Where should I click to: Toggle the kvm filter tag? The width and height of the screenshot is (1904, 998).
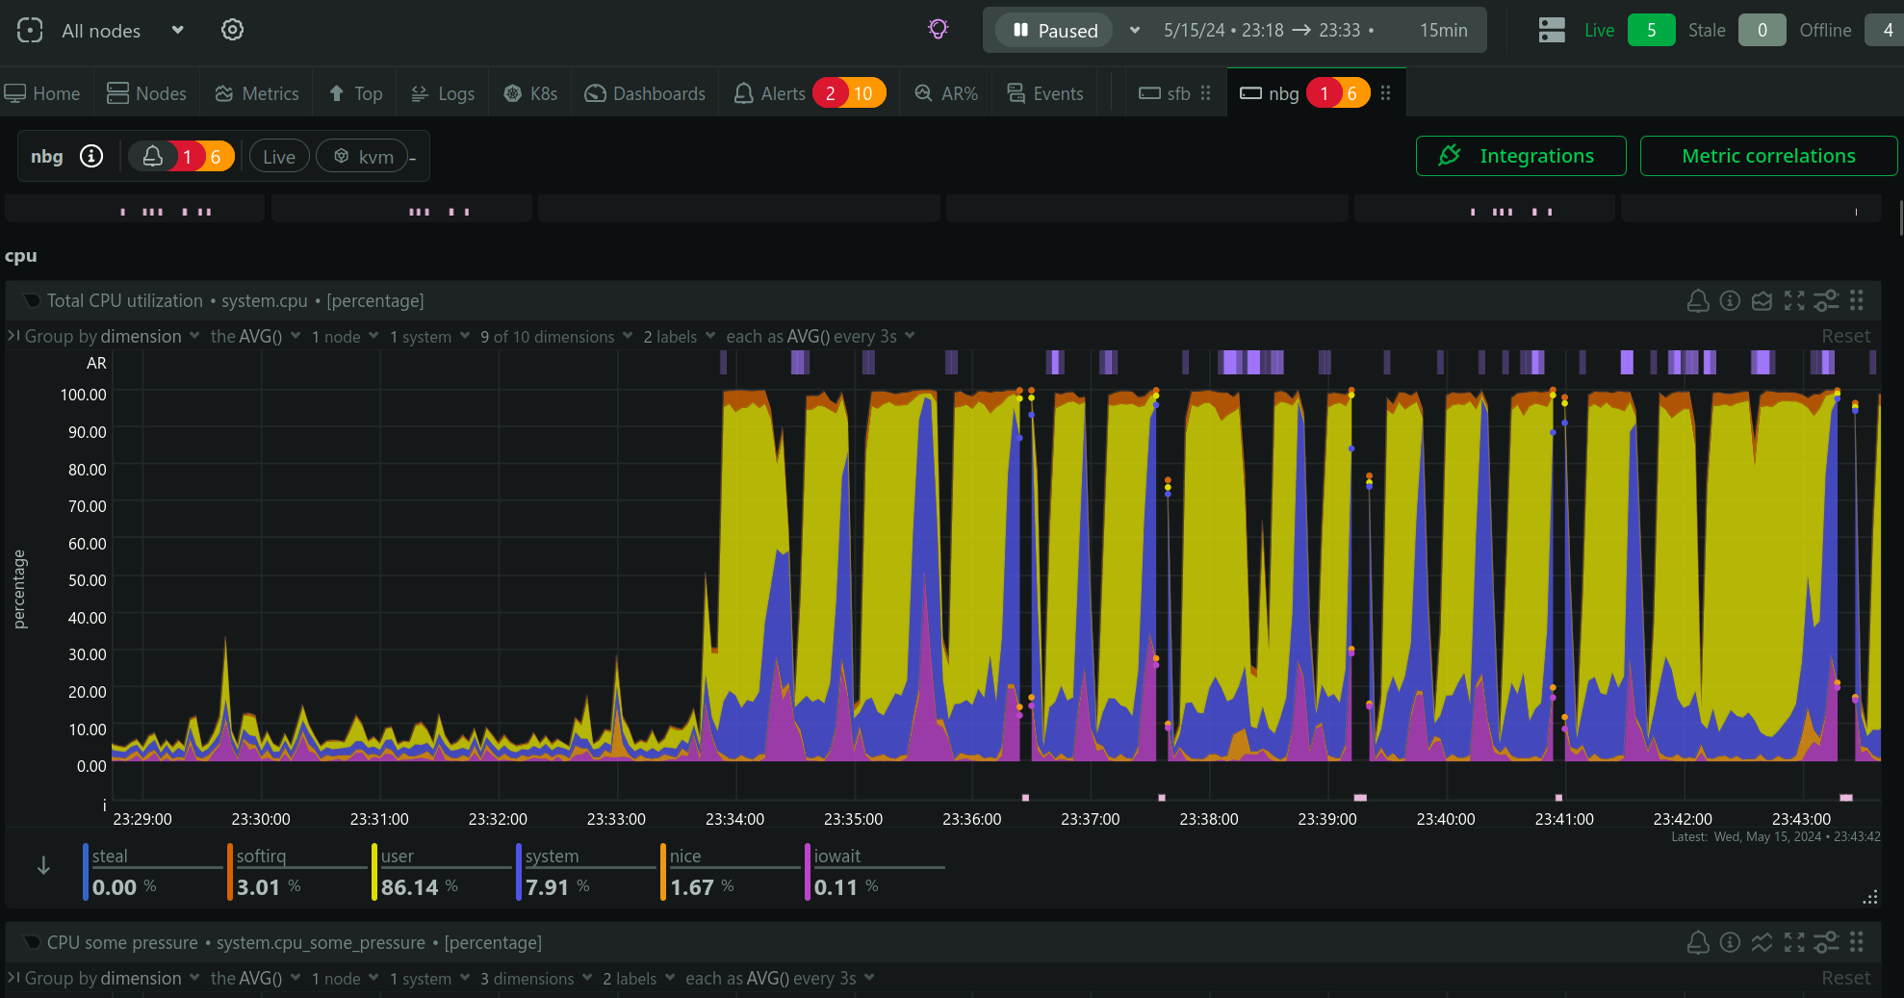(x=363, y=157)
